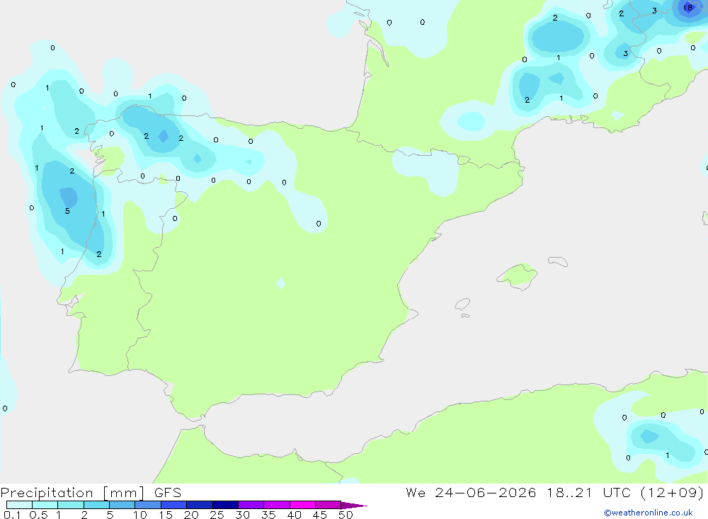Click the "5" precipitation value off Portugal's coast
This screenshot has height=519, width=708.
point(67,212)
